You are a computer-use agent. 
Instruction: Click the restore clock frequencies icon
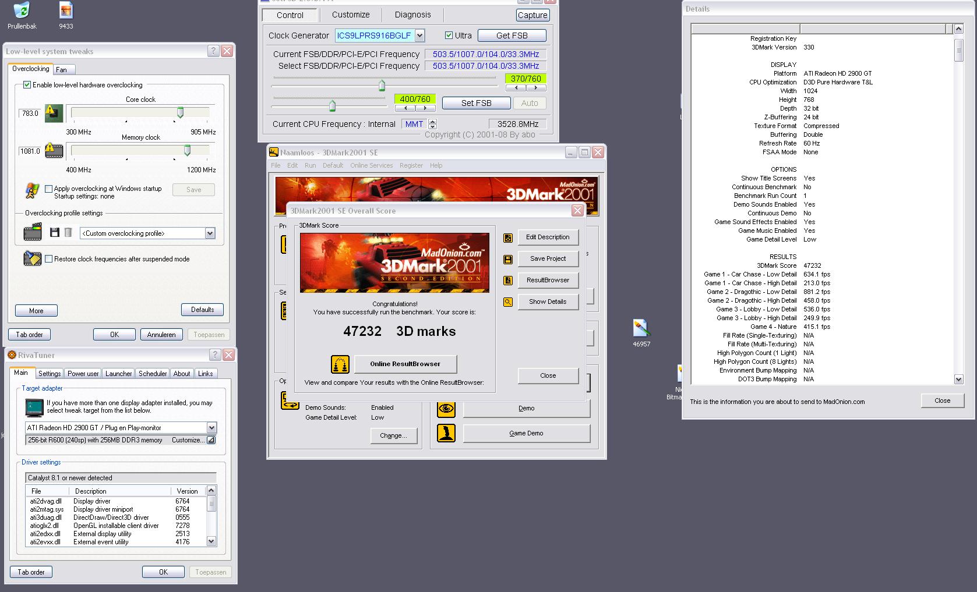33,258
